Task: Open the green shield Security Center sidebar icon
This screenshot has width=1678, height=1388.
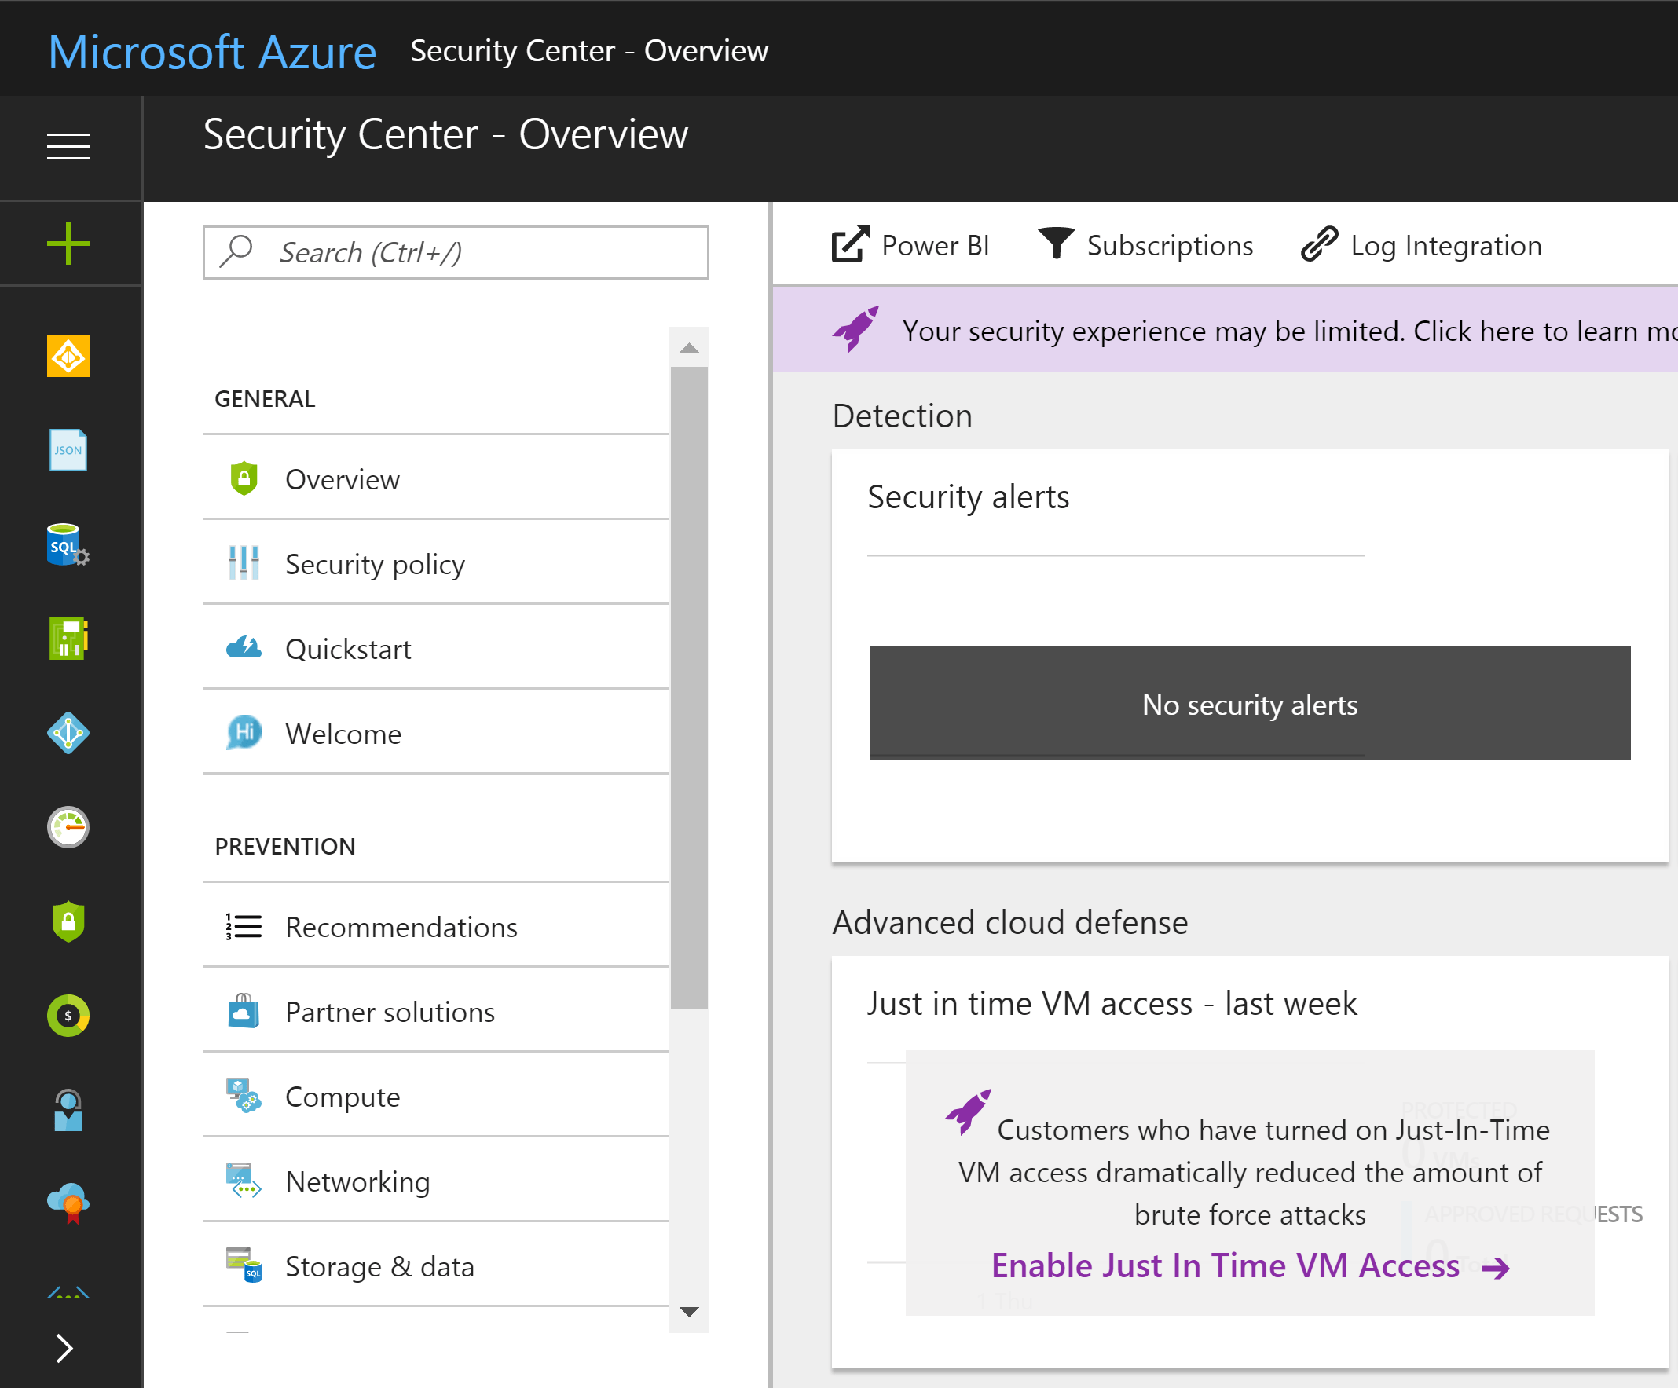Action: coord(68,921)
